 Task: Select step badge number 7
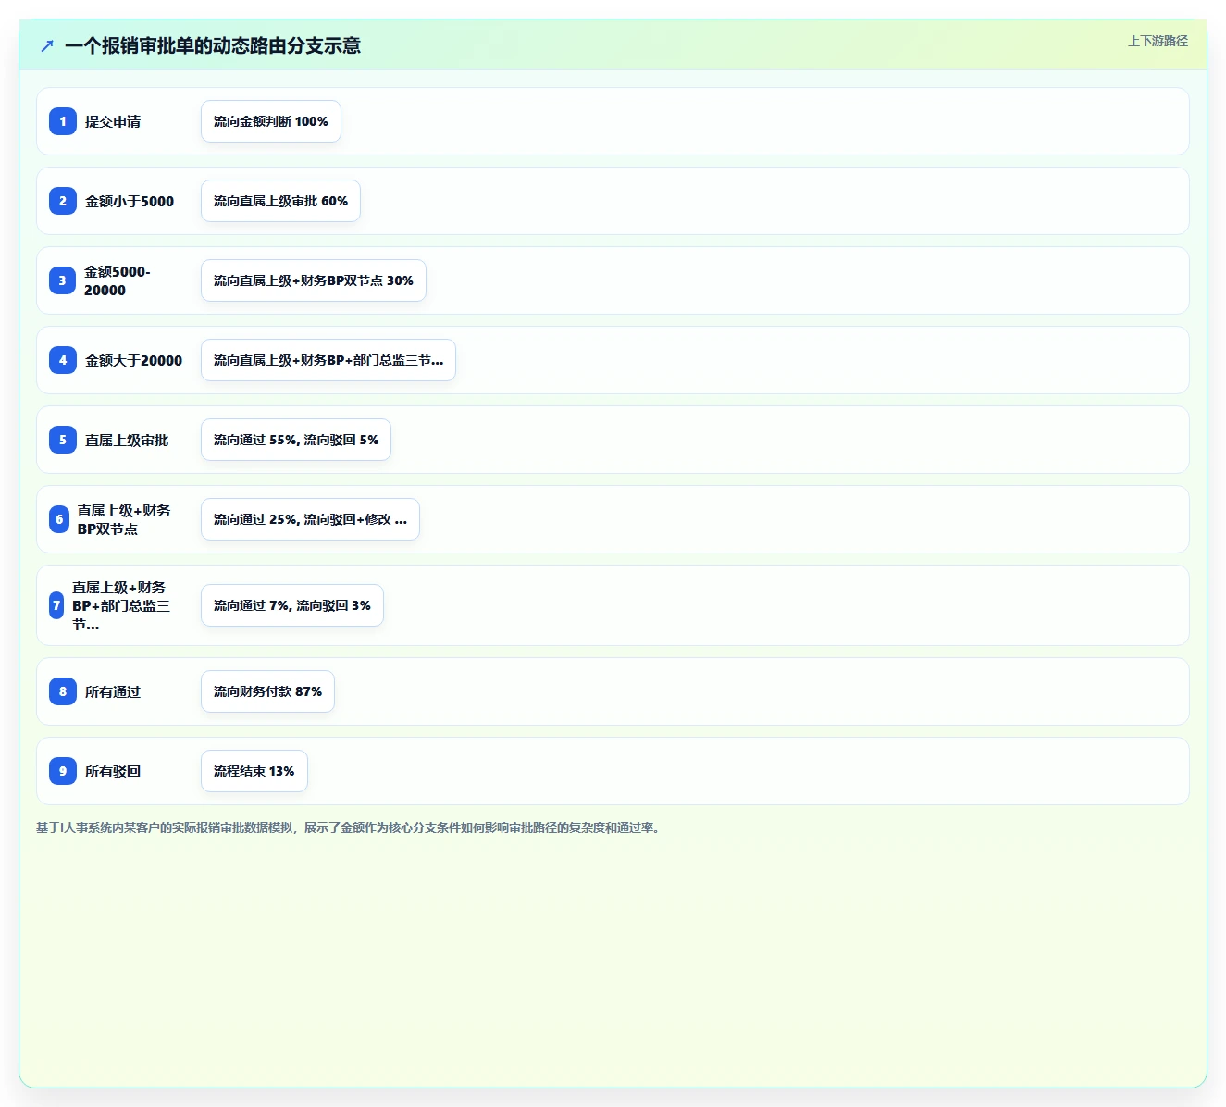coord(56,605)
